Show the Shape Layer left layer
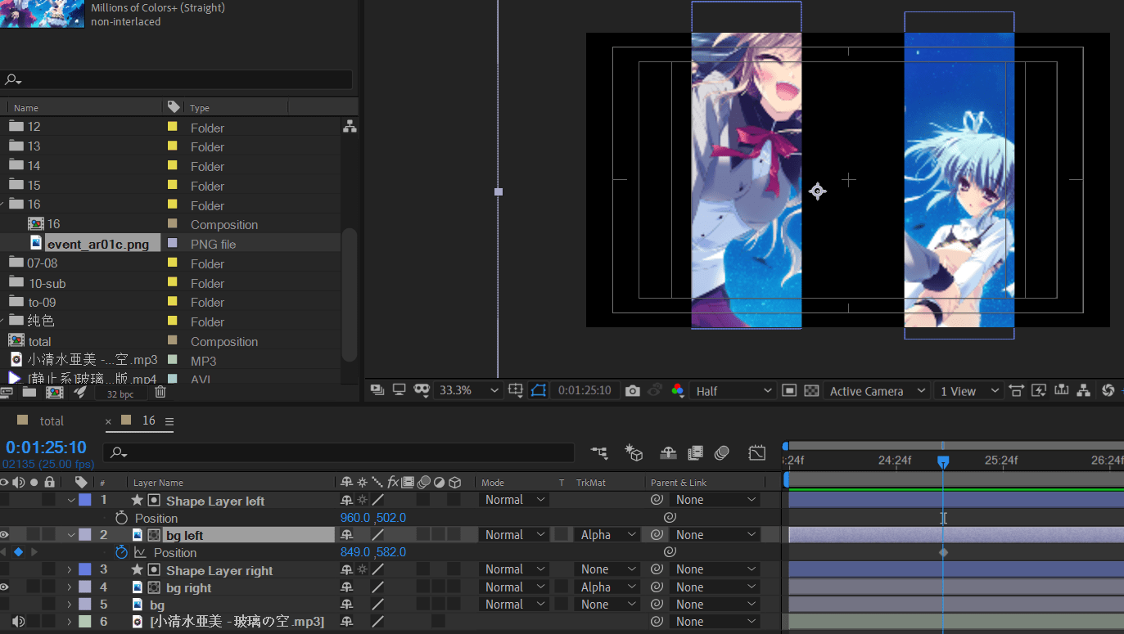The height and width of the screenshot is (634, 1124). click(5, 500)
